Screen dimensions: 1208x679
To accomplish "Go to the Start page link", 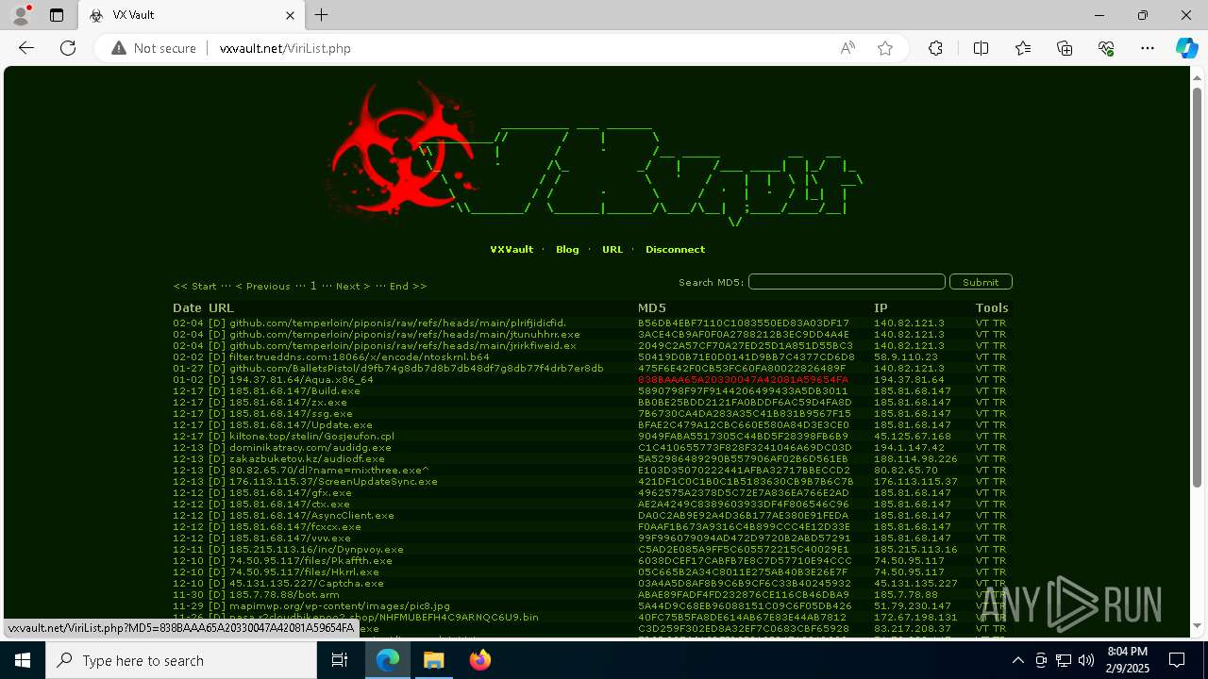I will [x=195, y=286].
